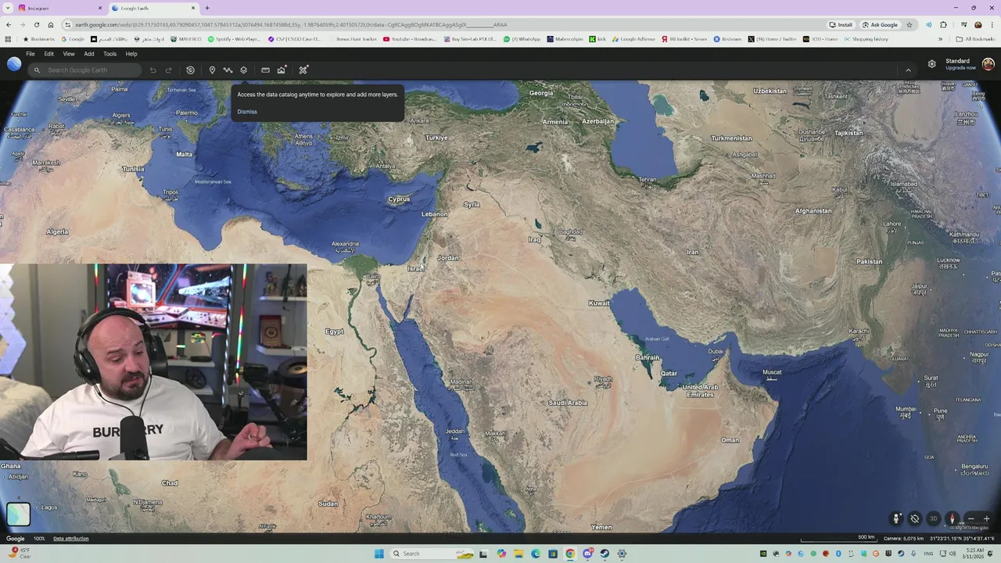Viewport: 1001px width, 563px height.
Task: Open the Google account avatar
Action: click(988, 64)
